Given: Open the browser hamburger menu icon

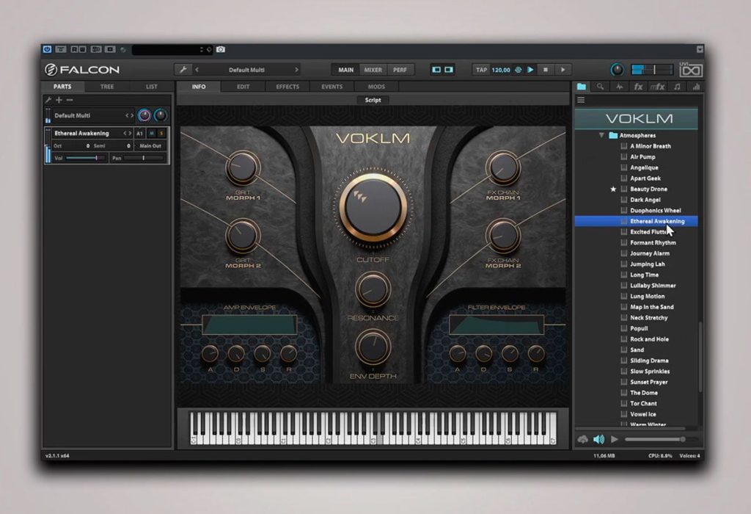Looking at the screenshot, I should [x=581, y=100].
